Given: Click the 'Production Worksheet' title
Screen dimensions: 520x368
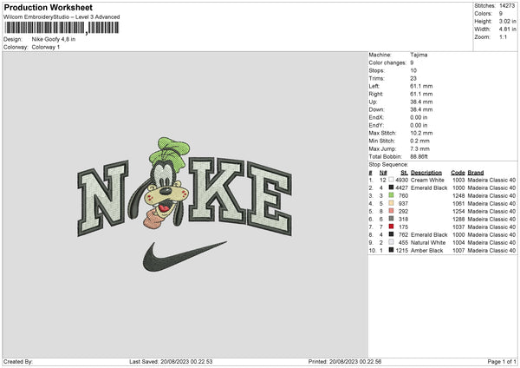Looking at the screenshot, I should pyautogui.click(x=48, y=7).
